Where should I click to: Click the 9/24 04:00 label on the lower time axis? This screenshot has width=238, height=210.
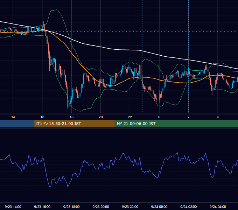pos(218,206)
